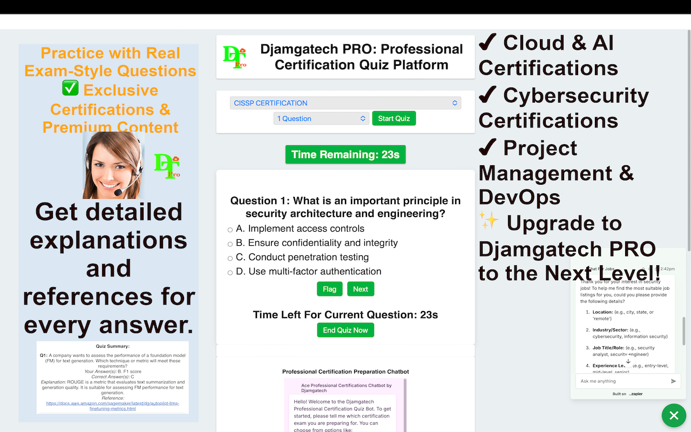Click the jobs chat scrollbar
Viewport: 691px width, 432px height.
[683, 332]
